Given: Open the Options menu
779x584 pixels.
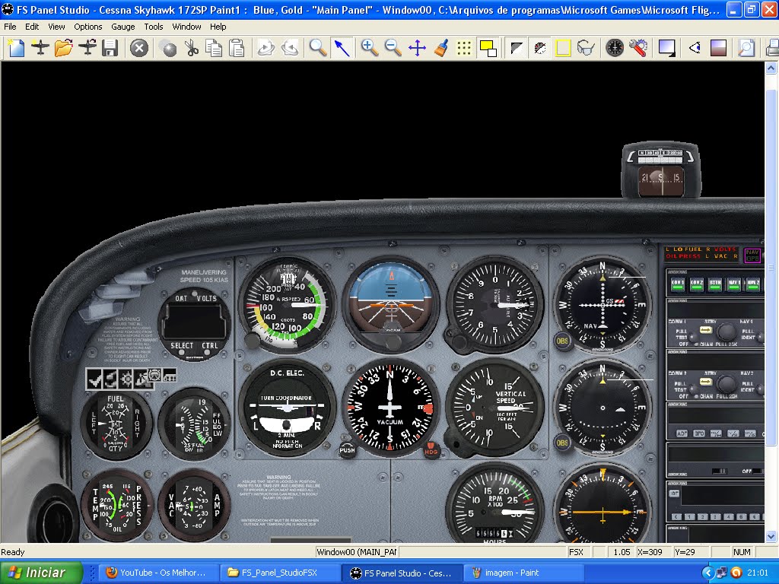Looking at the screenshot, I should [87, 26].
